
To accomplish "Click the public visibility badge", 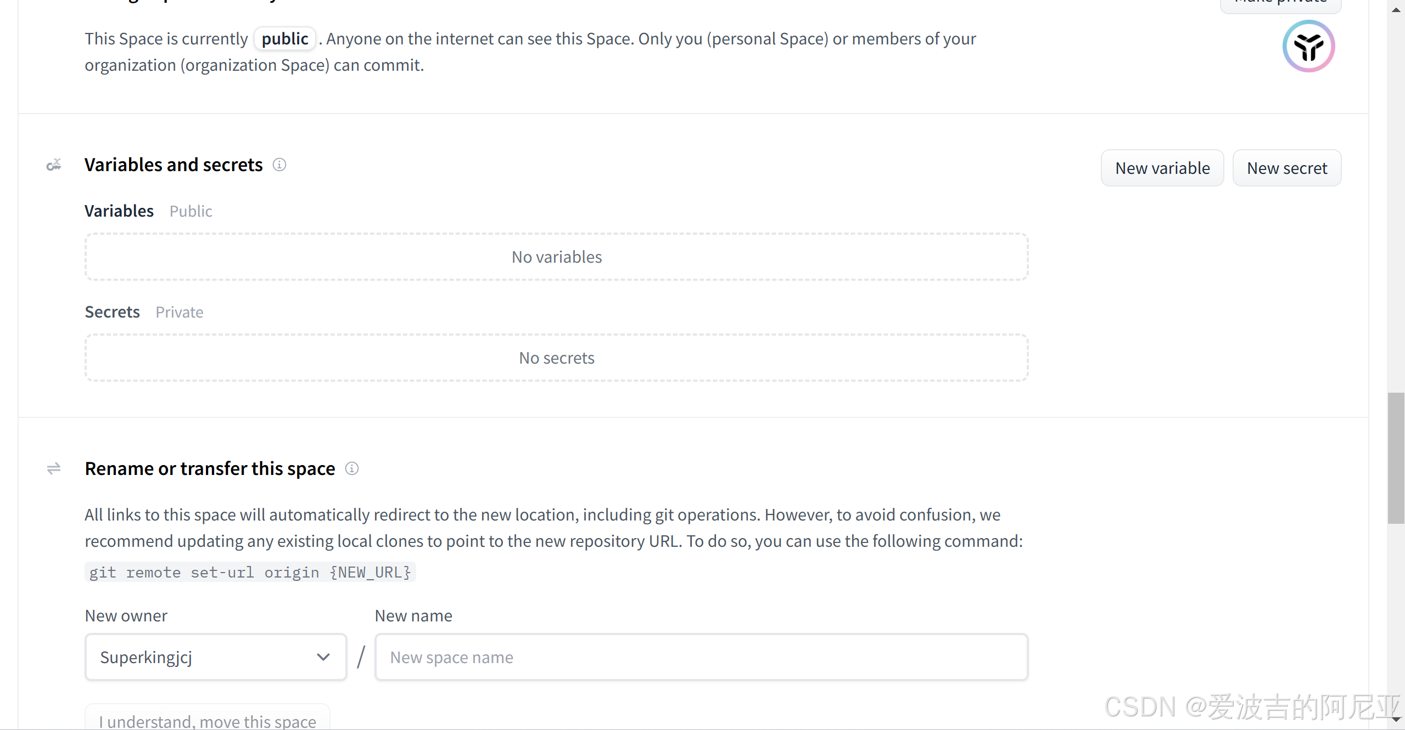I will click(285, 39).
